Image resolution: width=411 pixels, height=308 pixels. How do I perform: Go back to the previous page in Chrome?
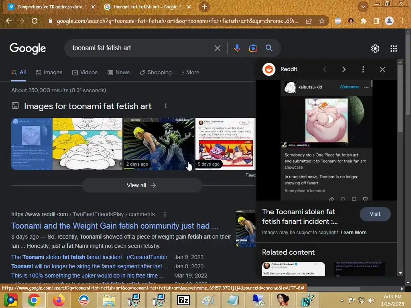9,21
